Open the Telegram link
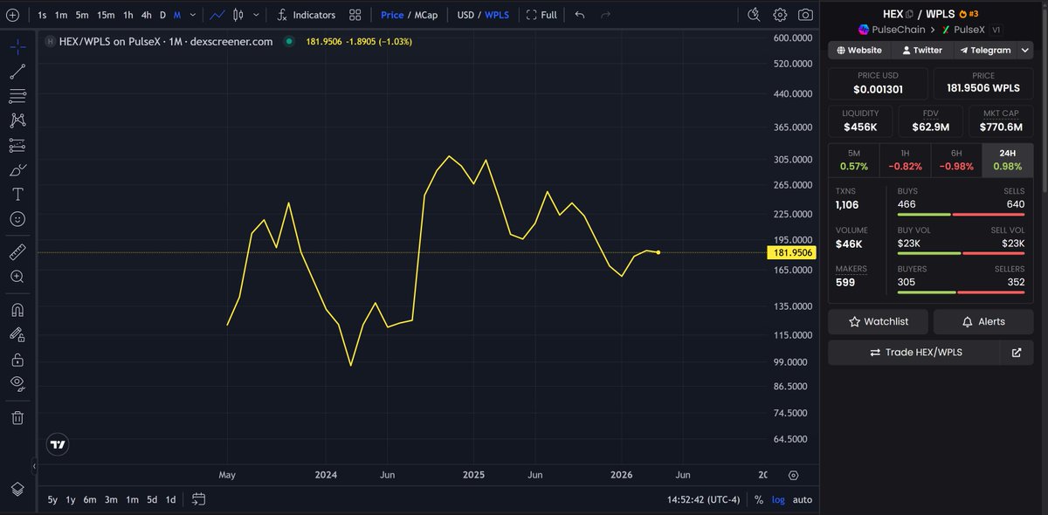 click(x=985, y=50)
